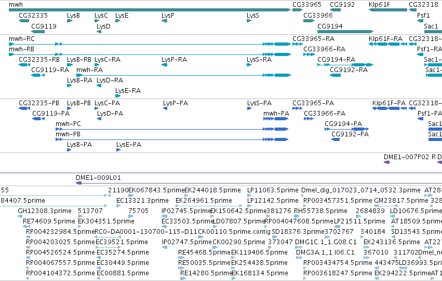Select the LysP-RA transcript label
Viewport: 442px width, 281px height.
174,59
